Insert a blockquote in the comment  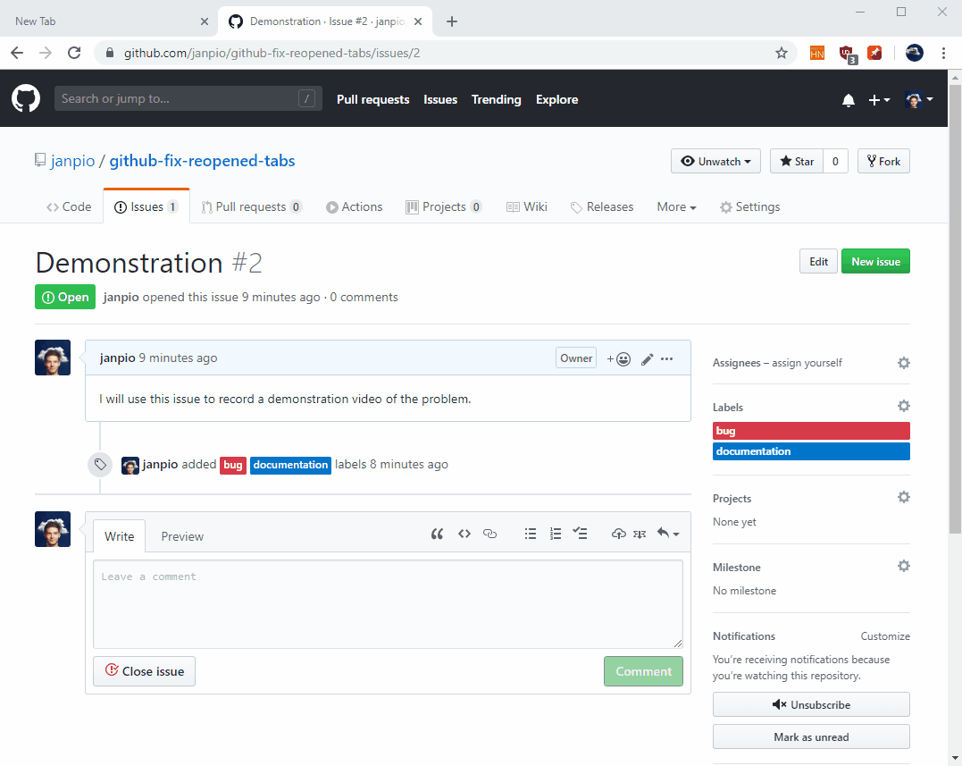click(437, 533)
